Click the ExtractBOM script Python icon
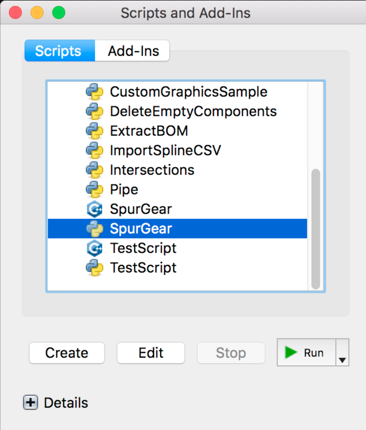366x430 pixels. [94, 131]
